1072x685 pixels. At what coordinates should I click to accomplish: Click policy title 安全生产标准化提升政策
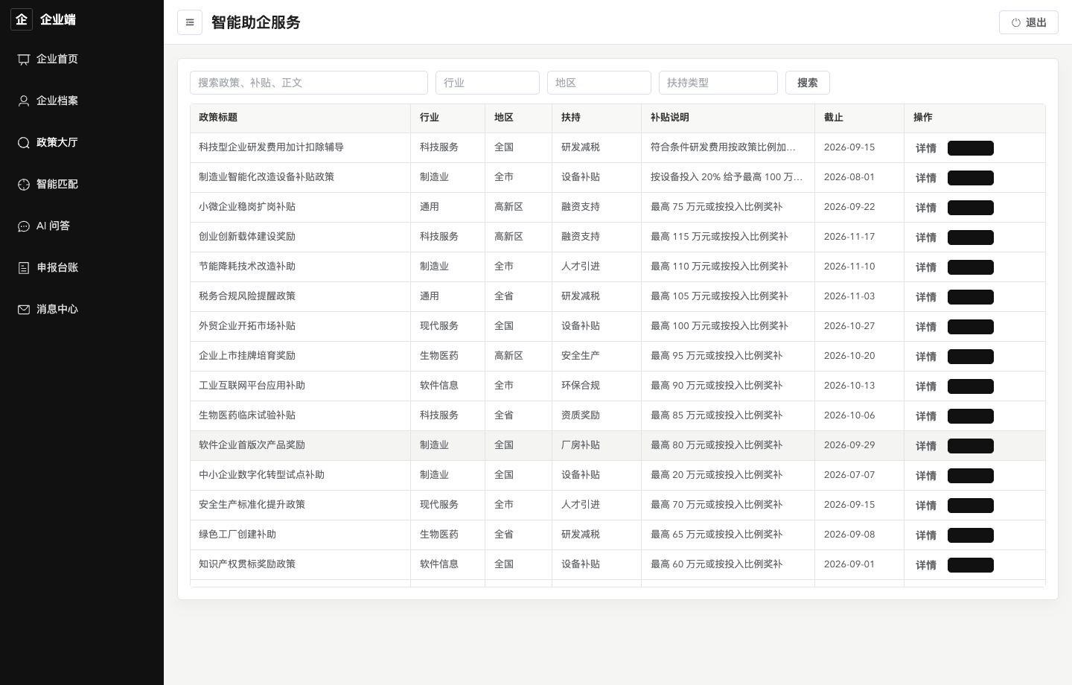252,505
